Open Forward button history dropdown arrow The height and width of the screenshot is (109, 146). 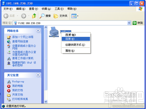[29, 16]
